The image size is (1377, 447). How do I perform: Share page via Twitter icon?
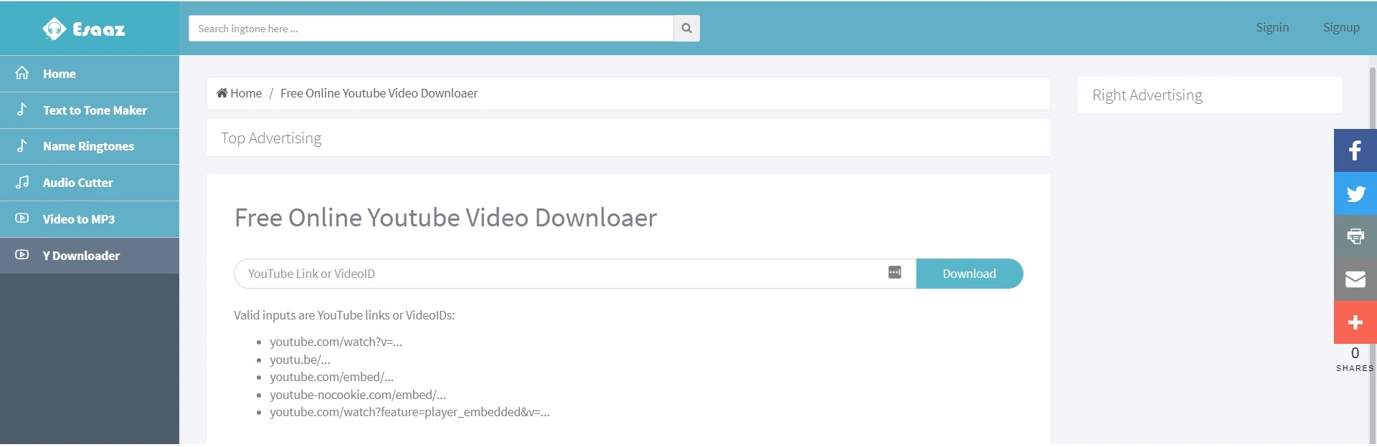pyautogui.click(x=1355, y=193)
